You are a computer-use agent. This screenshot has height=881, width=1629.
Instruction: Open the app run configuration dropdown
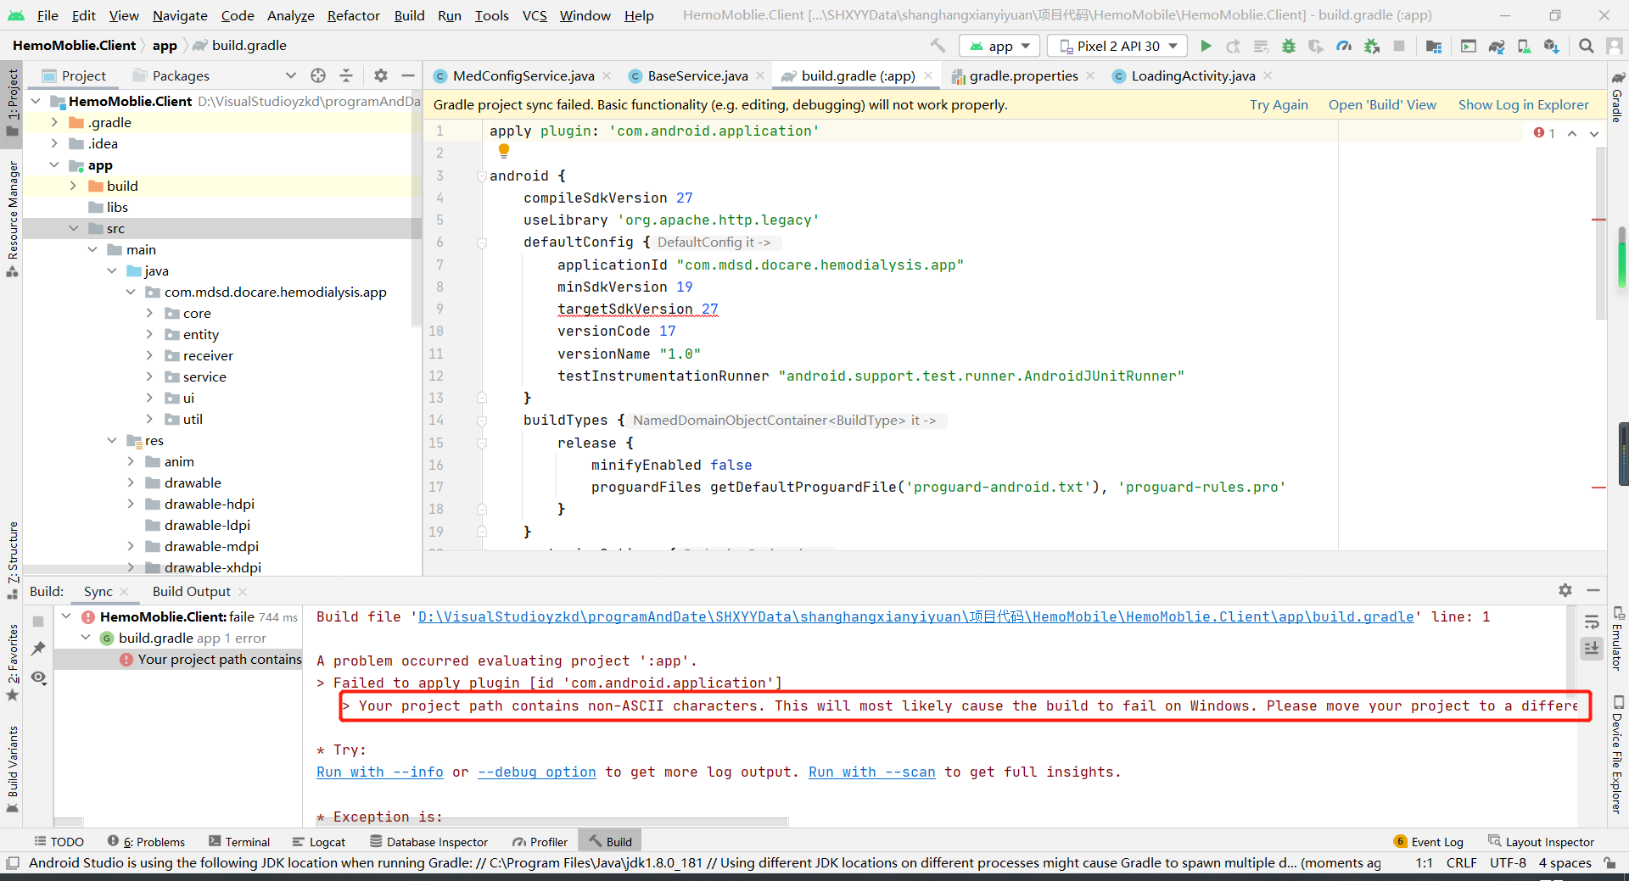click(999, 46)
